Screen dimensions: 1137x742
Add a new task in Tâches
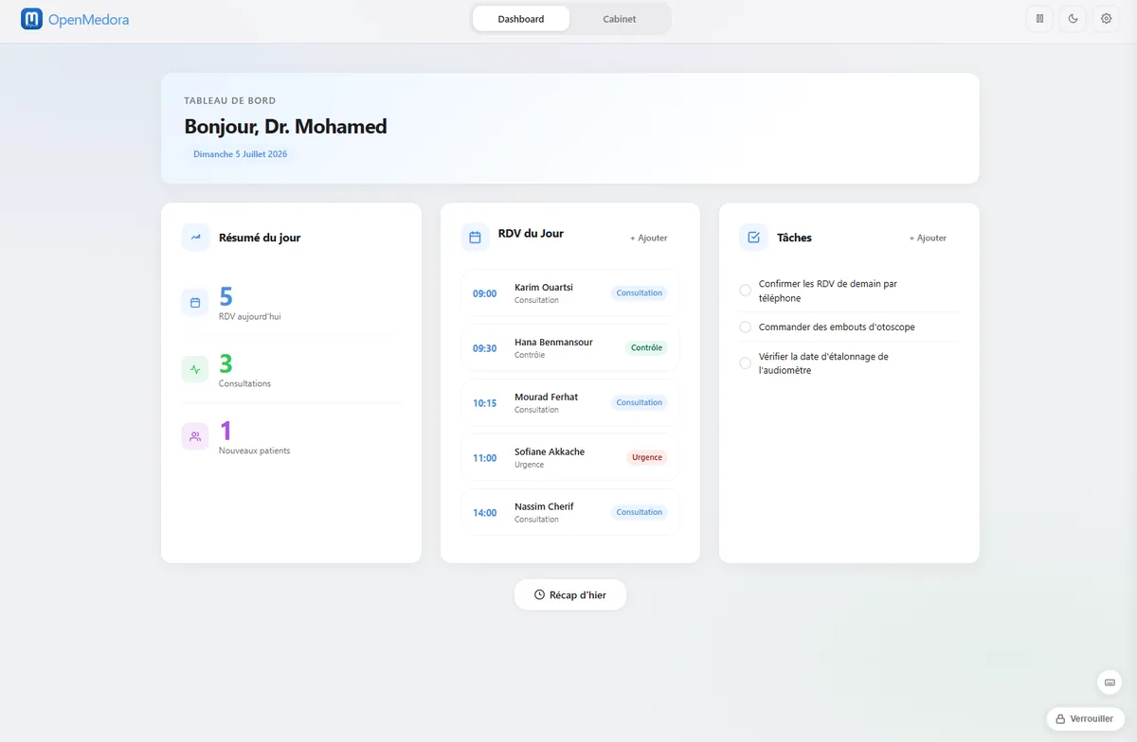928,238
